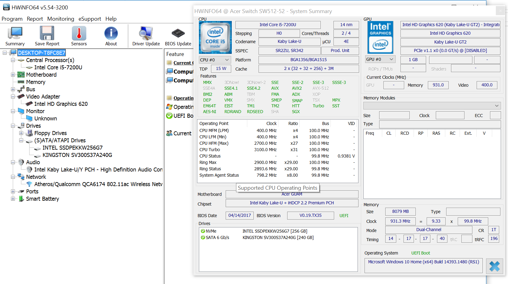Select Intel Core i5-7200U tree item
Screen dimensions: 508x284
coord(58,67)
